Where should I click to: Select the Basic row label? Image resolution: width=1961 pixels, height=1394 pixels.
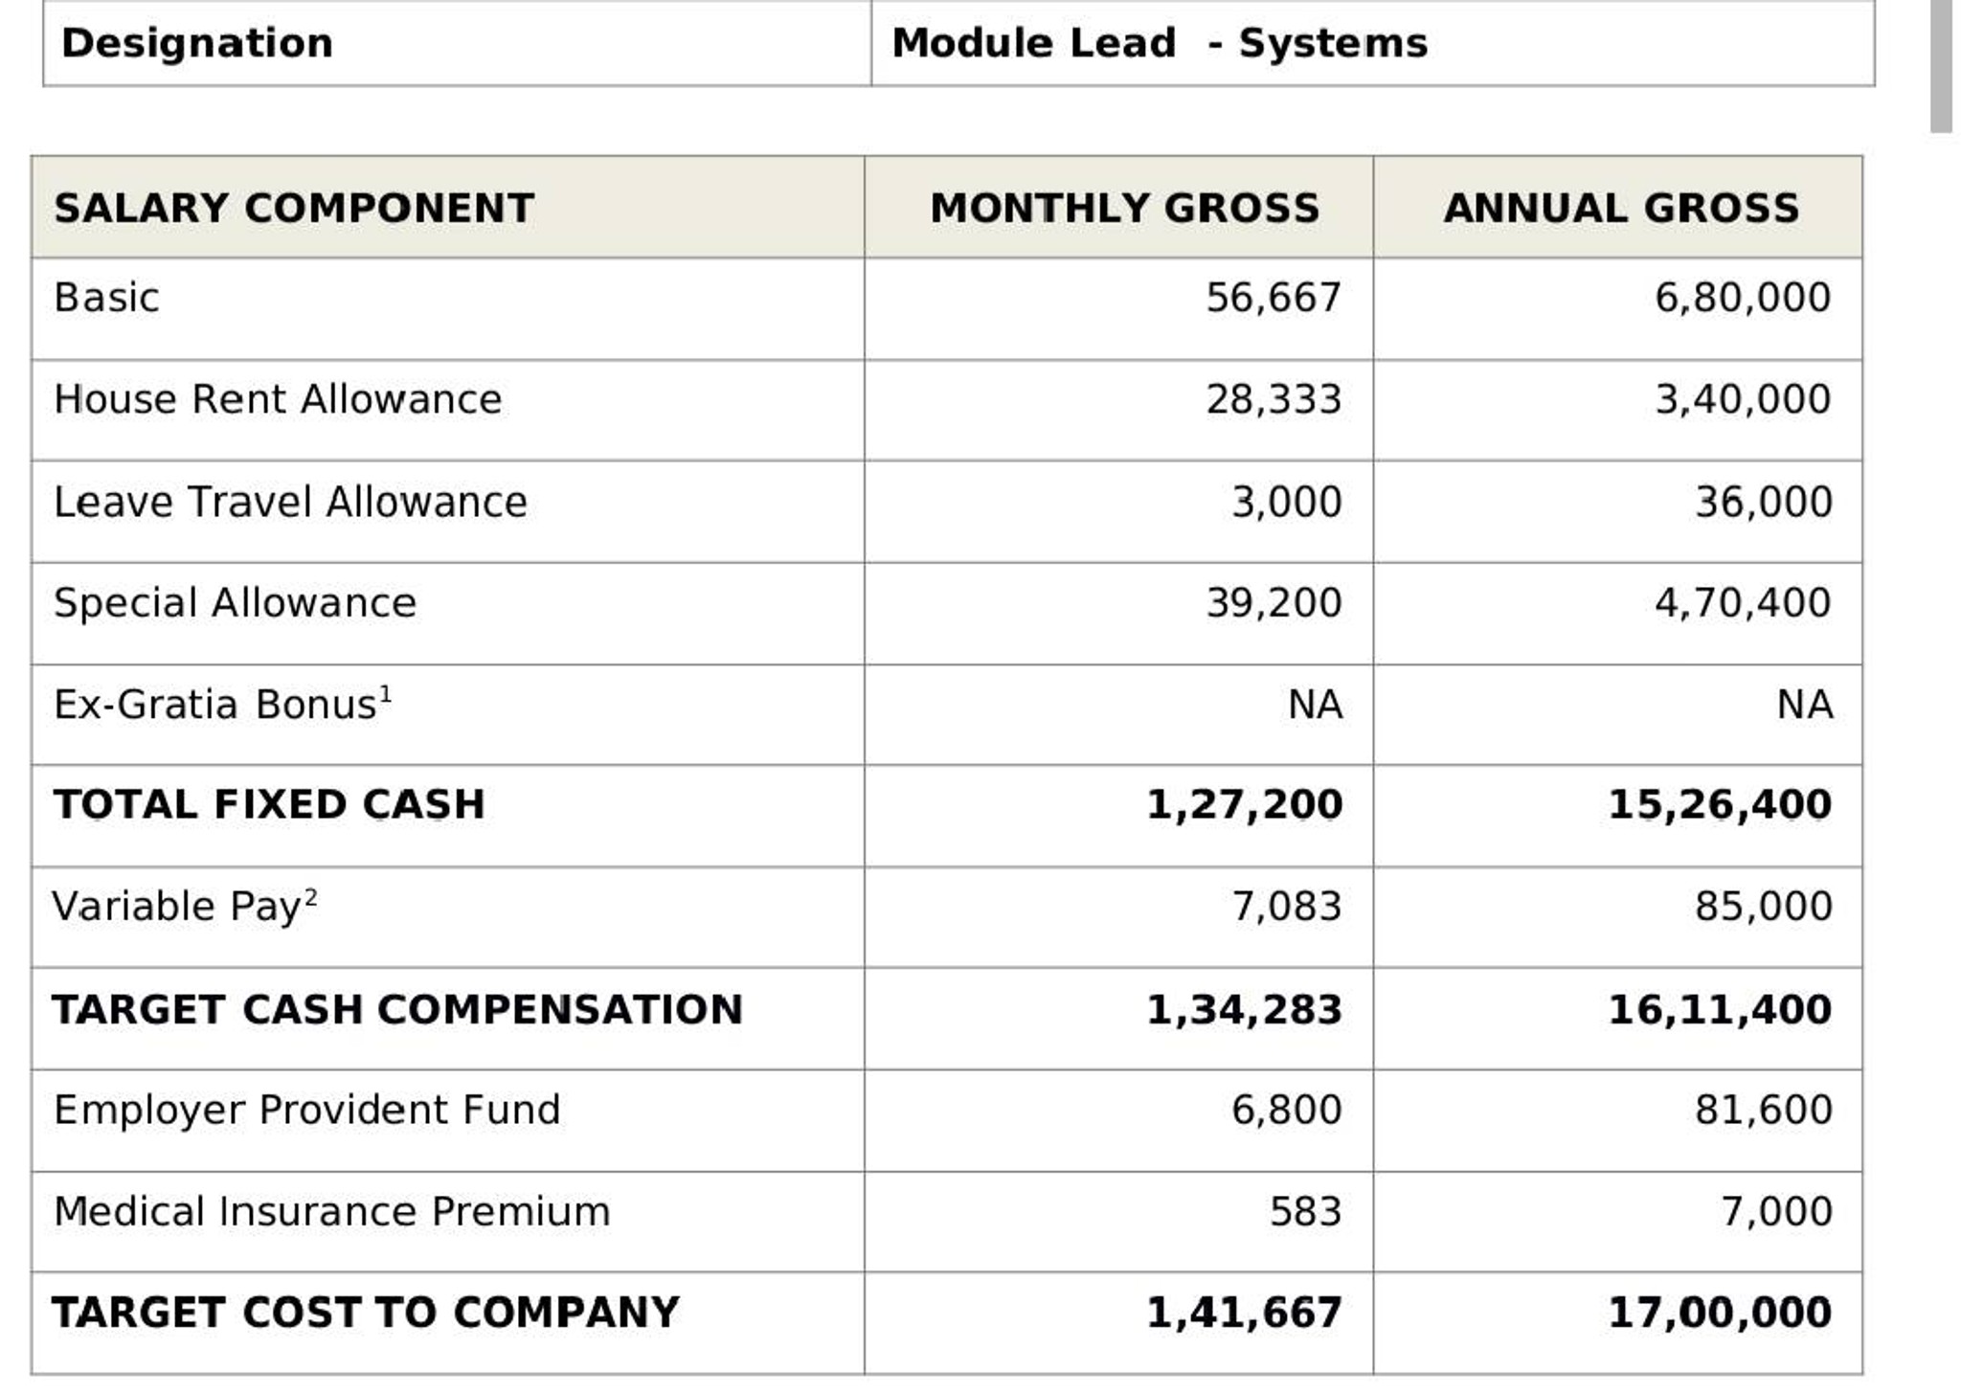106,298
